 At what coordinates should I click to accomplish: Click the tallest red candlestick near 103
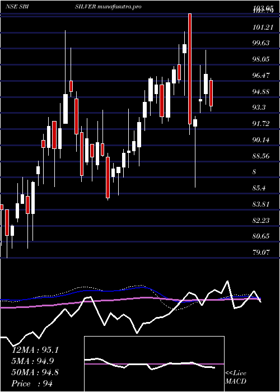[190, 69]
